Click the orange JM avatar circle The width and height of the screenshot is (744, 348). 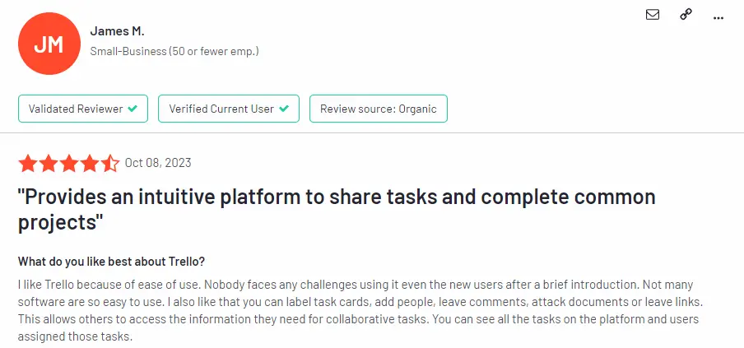coord(49,44)
